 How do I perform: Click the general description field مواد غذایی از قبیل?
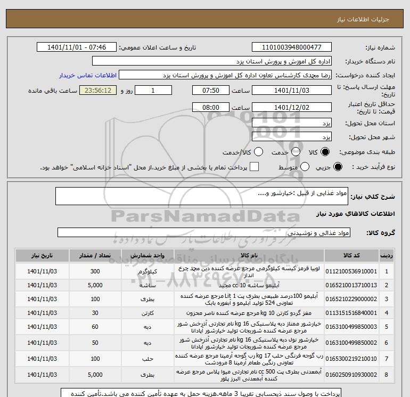pos(202,196)
